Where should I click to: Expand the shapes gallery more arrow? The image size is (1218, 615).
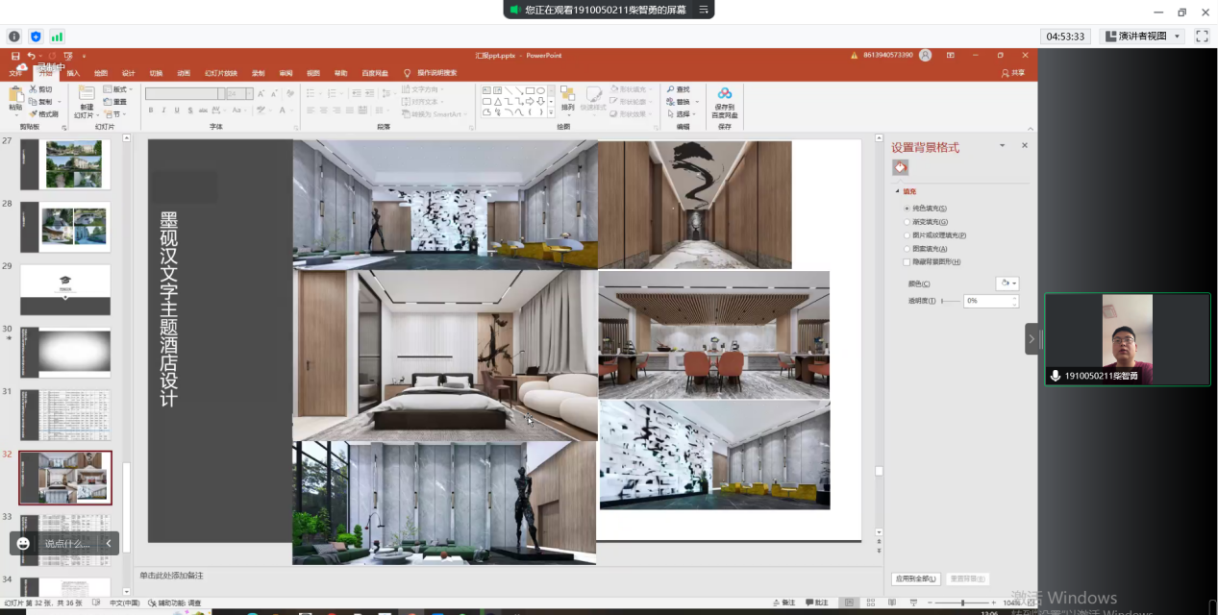pos(552,112)
